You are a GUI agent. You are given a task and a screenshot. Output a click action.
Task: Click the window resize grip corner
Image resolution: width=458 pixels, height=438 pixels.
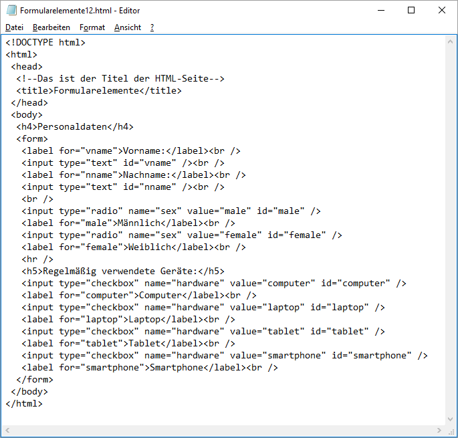coord(451,431)
